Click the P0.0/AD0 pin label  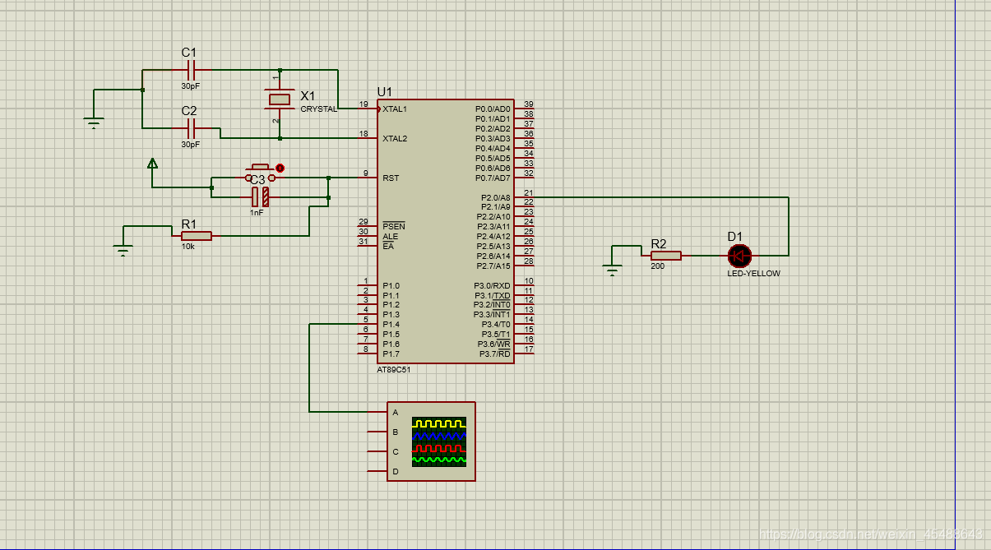pos(493,109)
